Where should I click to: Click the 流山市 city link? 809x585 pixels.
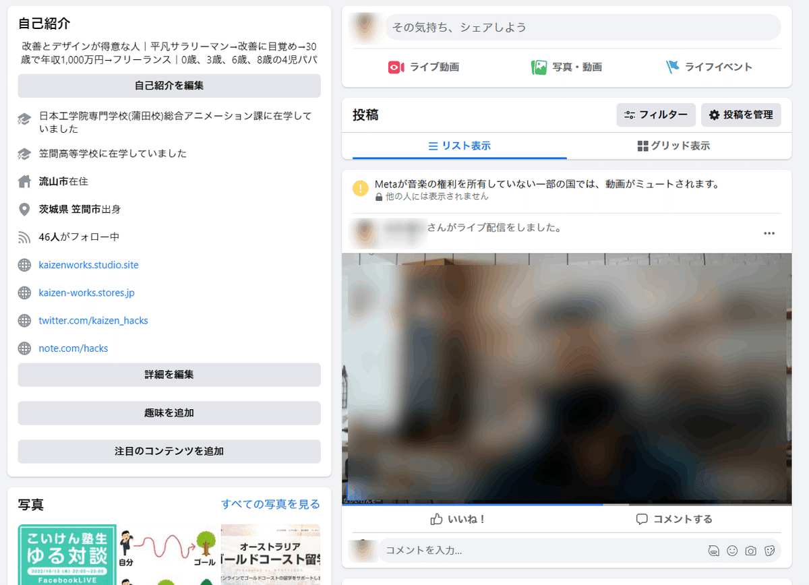tap(54, 181)
